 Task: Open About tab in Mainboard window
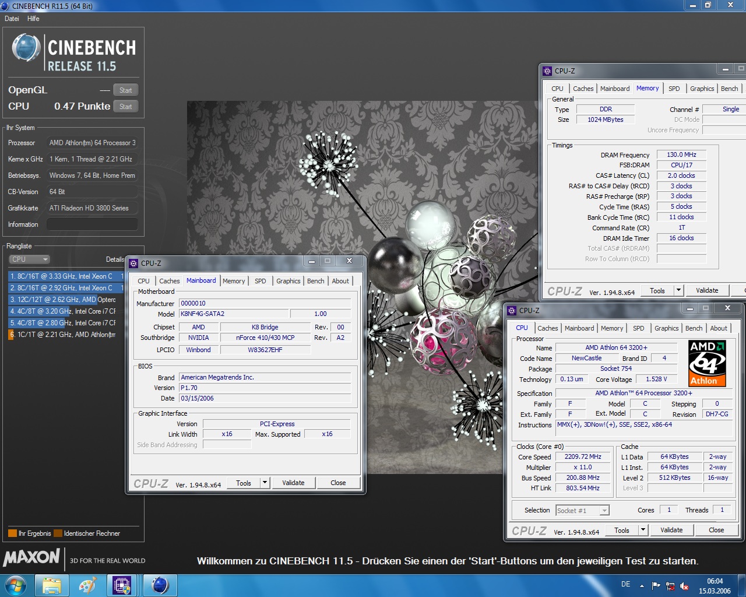[340, 281]
